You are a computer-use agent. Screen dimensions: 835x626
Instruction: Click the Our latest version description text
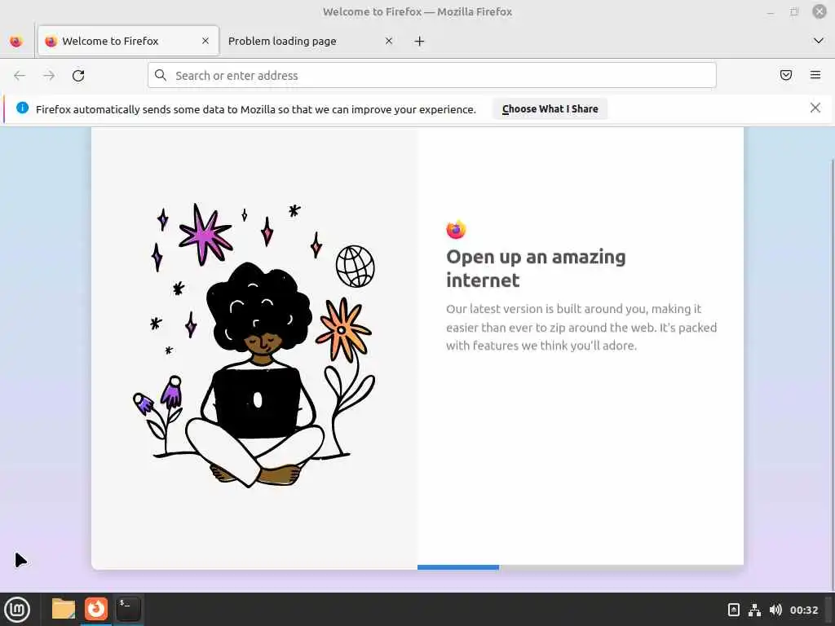pos(581,327)
